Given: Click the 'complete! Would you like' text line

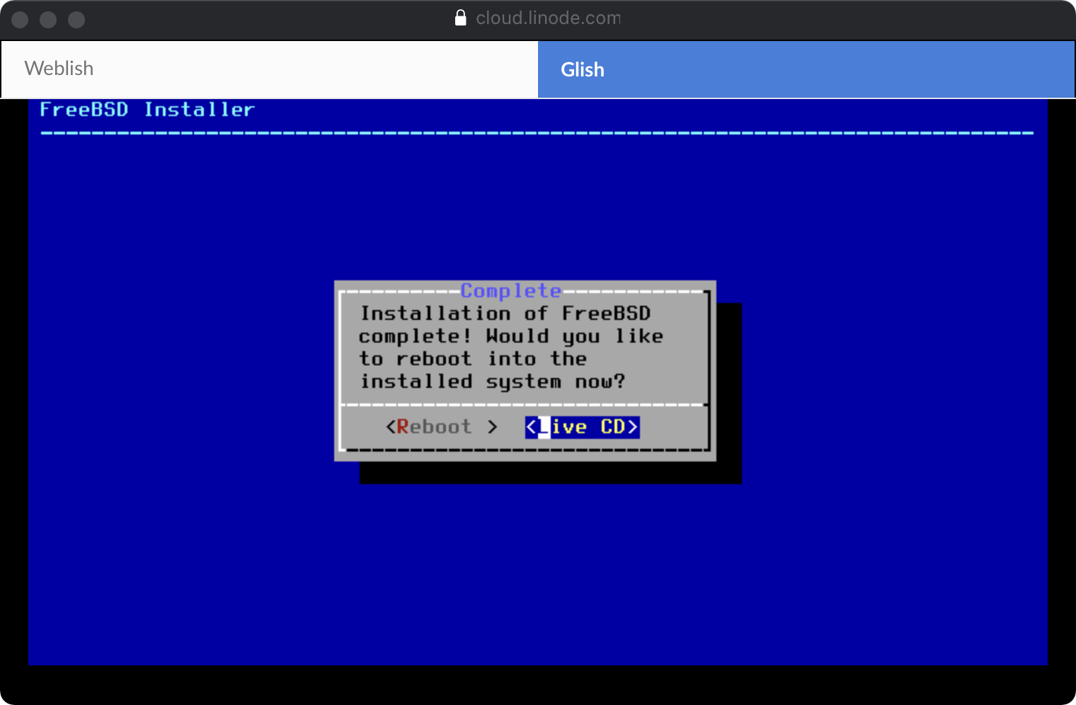Looking at the screenshot, I should (x=510, y=336).
